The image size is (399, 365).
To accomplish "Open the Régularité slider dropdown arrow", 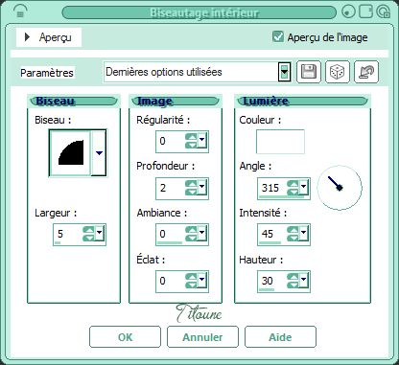I will (x=201, y=140).
